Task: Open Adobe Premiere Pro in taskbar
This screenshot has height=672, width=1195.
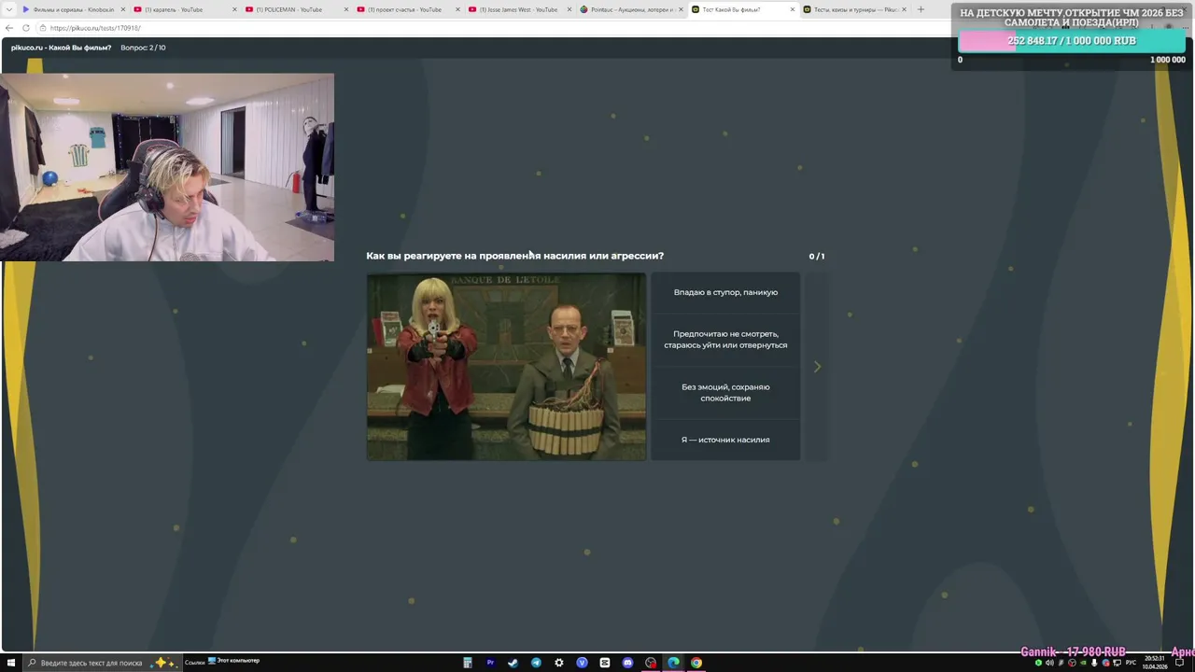Action: [490, 663]
